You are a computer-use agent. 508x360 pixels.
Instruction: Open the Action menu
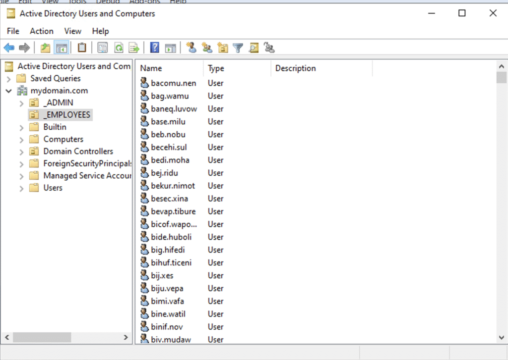[x=42, y=31]
